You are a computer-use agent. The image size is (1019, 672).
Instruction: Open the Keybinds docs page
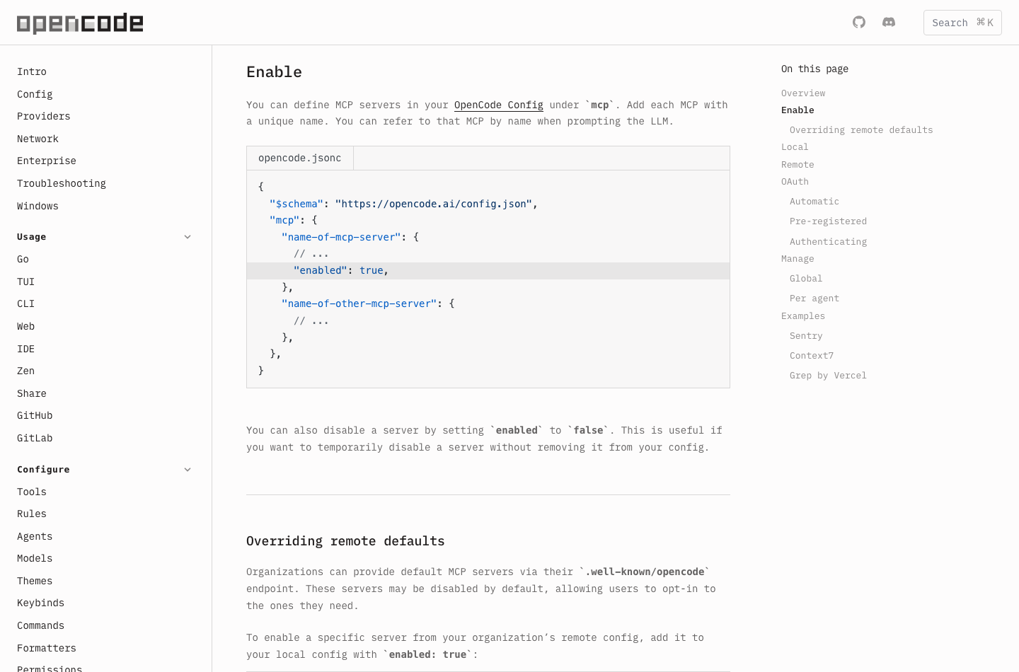point(41,603)
